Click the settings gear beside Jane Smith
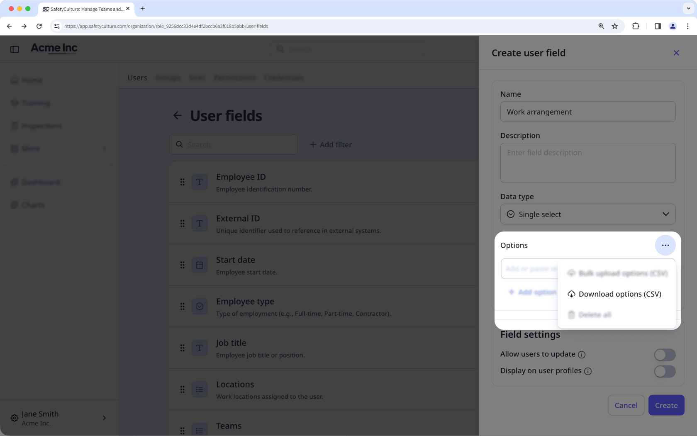The image size is (697, 436). point(14,418)
